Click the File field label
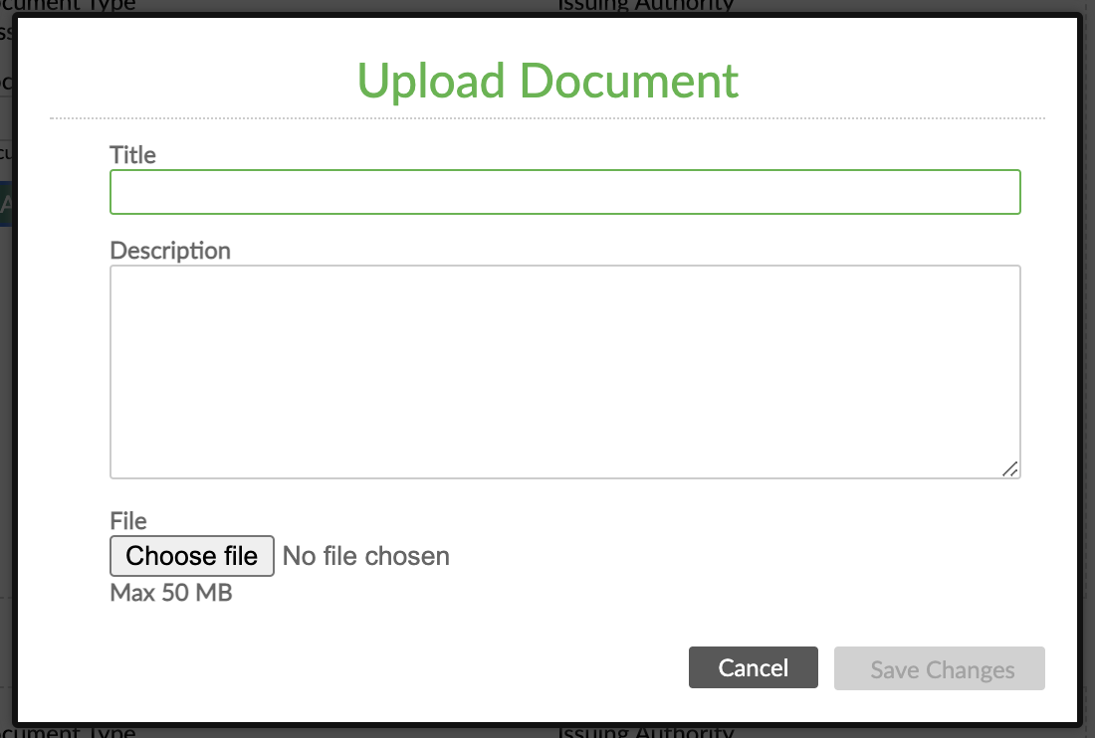Viewport: 1095px width, 738px height. tap(128, 521)
